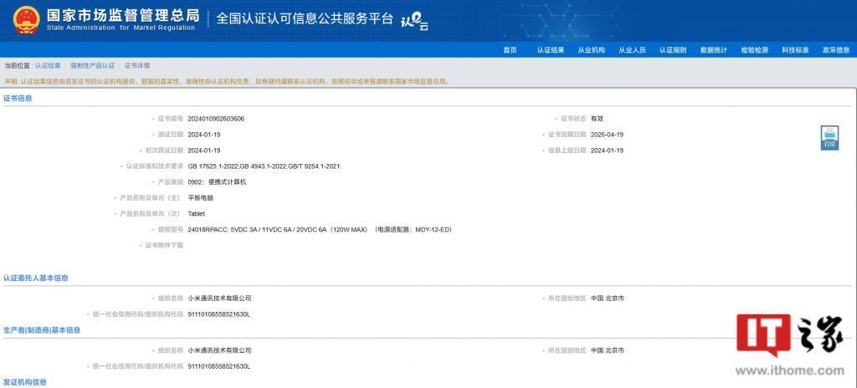The height and width of the screenshot is (388, 857).
Task: Click the 国家市场监督管理总局 title
Action: 123,15
